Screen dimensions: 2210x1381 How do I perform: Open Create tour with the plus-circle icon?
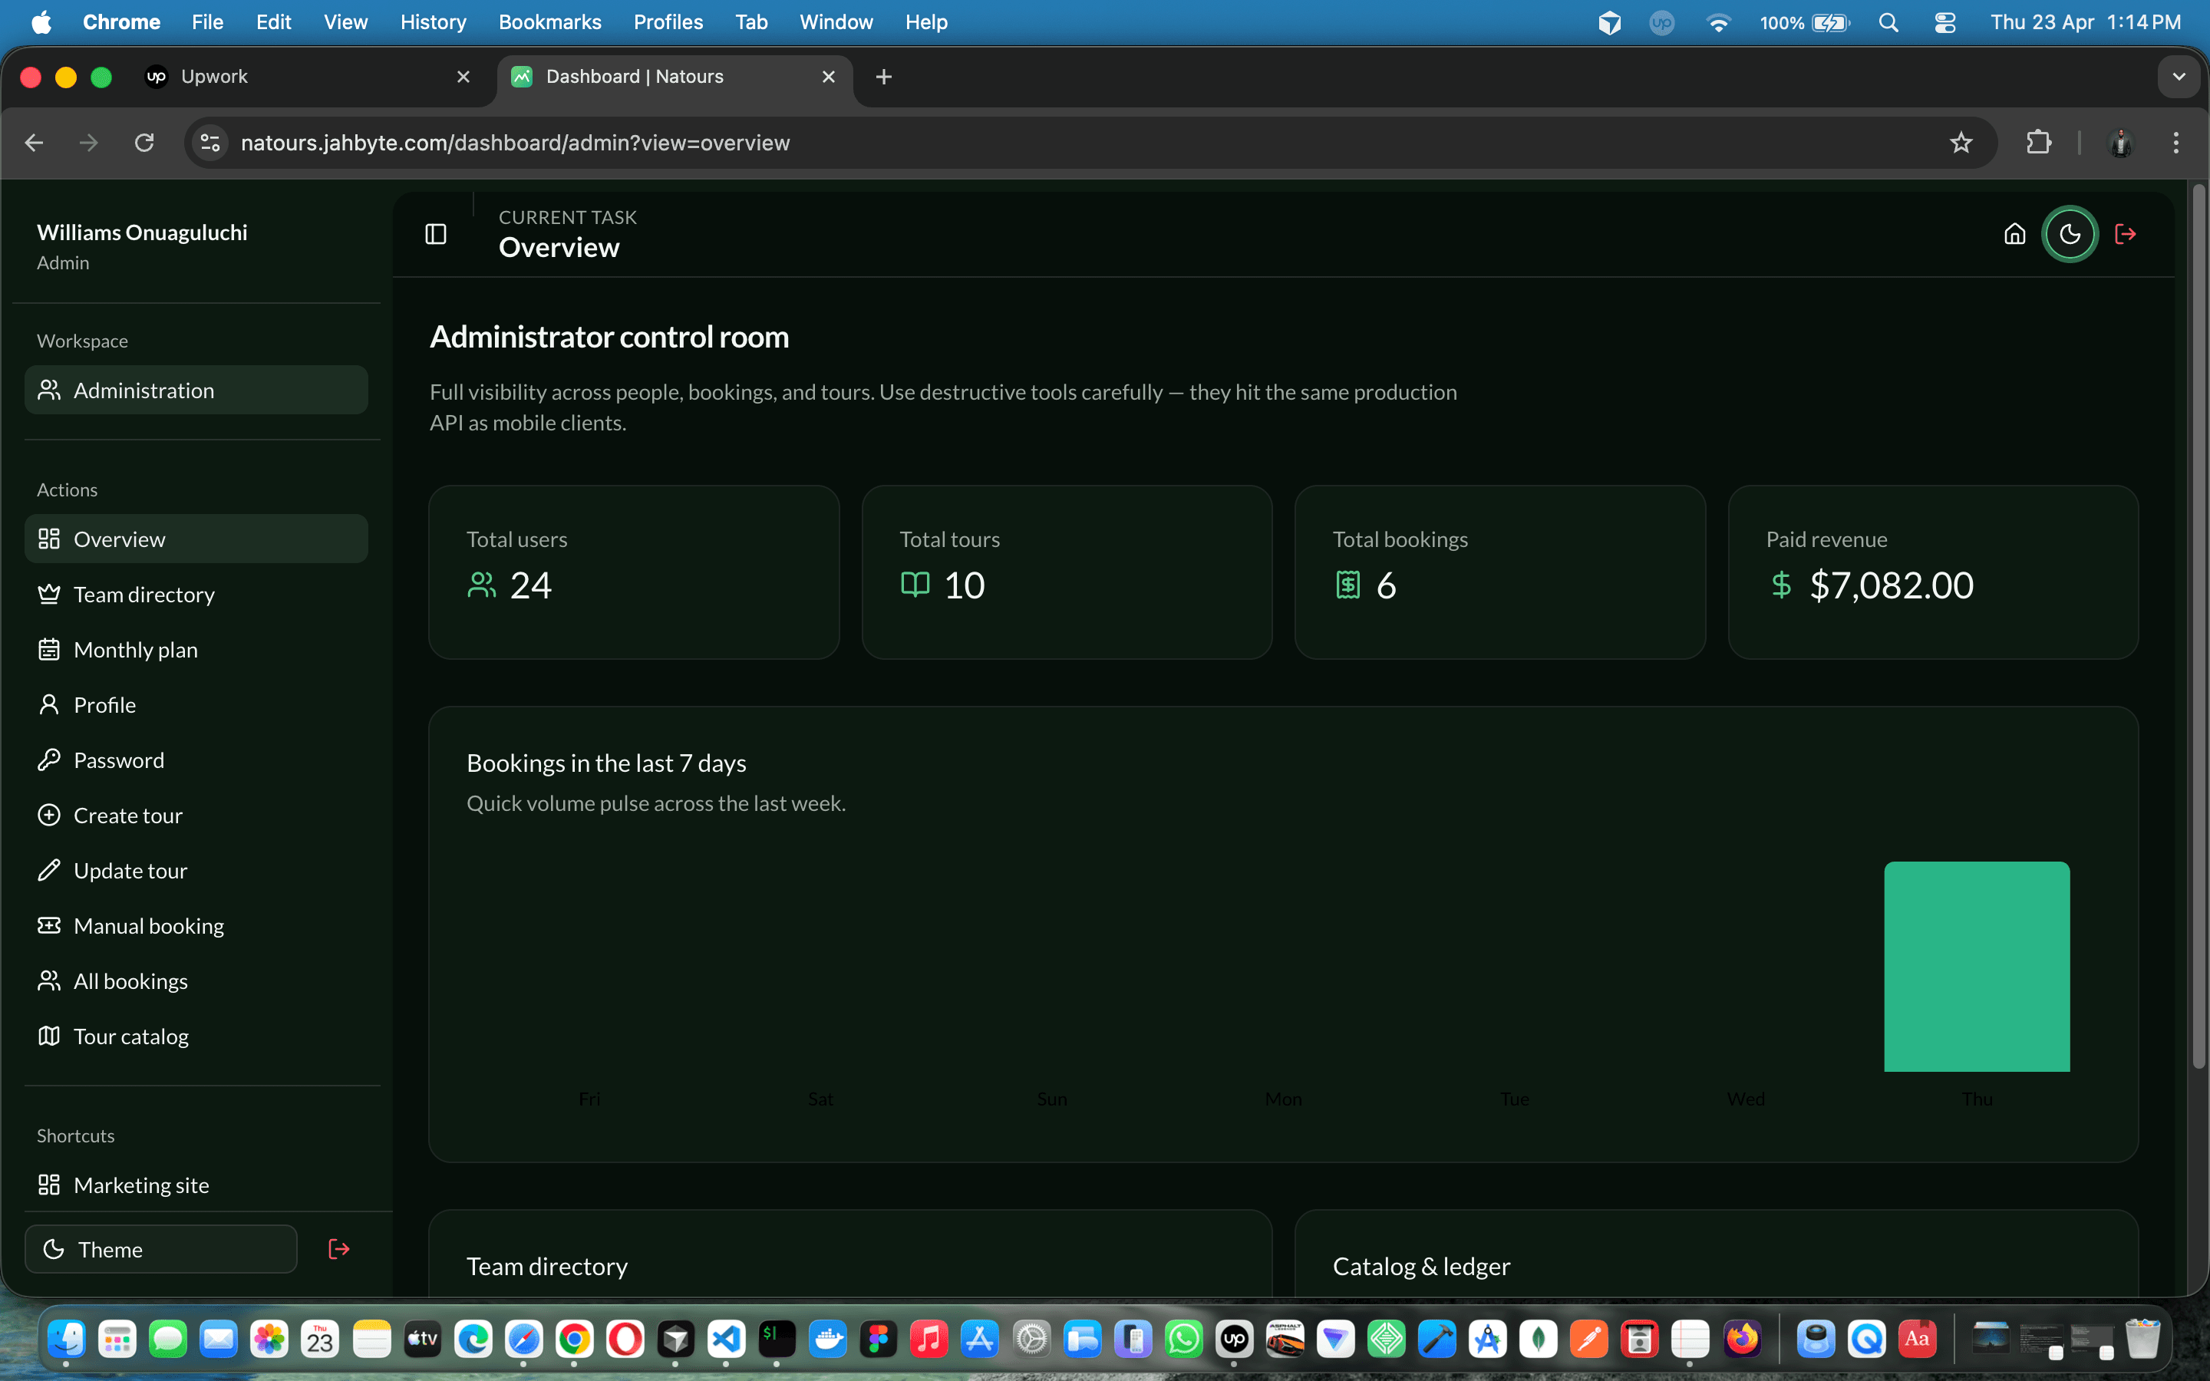(x=50, y=815)
